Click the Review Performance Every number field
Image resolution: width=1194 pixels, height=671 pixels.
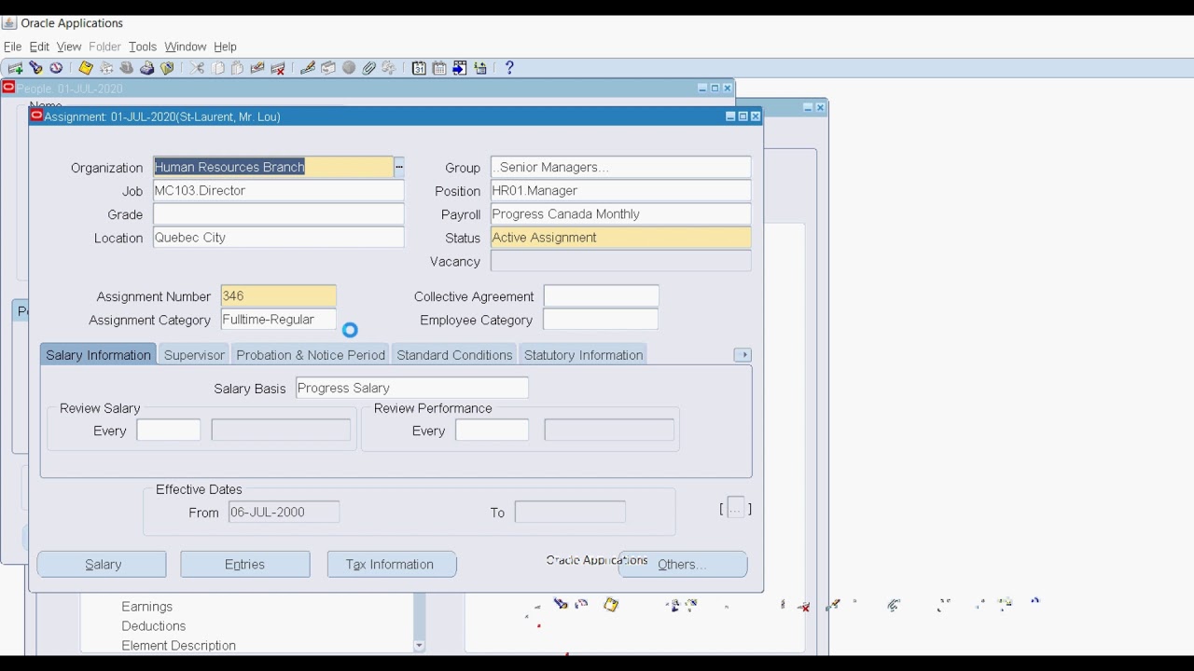492,431
